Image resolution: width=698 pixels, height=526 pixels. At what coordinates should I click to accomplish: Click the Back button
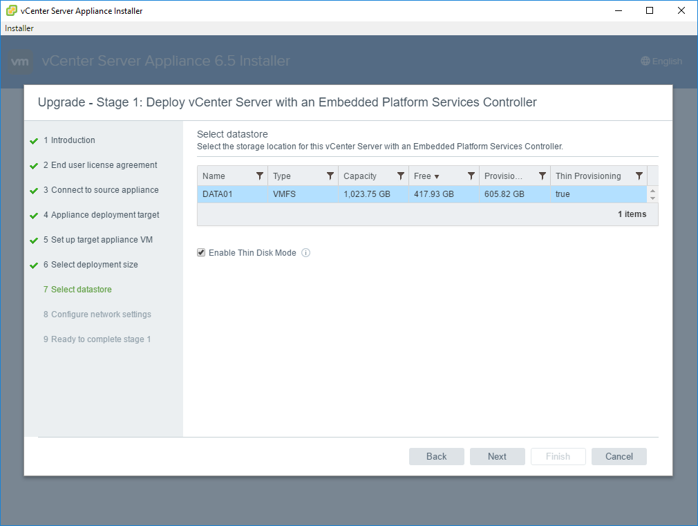[437, 456]
